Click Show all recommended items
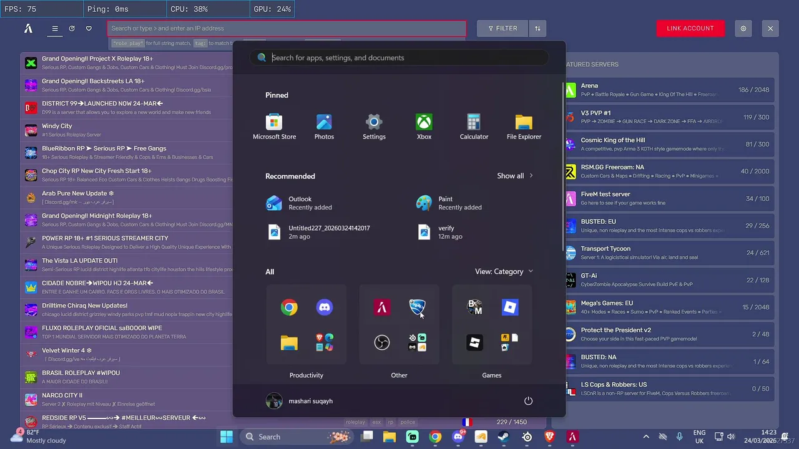This screenshot has height=449, width=799. click(515, 176)
